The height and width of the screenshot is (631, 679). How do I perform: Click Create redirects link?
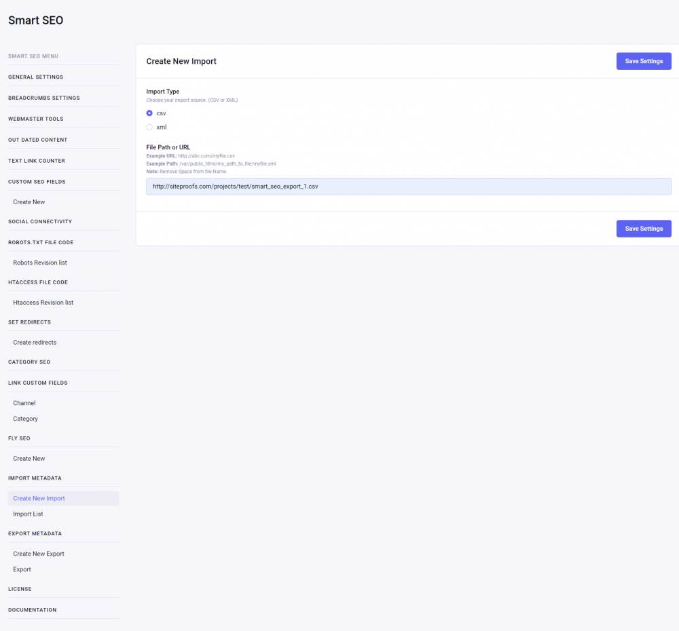(x=35, y=343)
